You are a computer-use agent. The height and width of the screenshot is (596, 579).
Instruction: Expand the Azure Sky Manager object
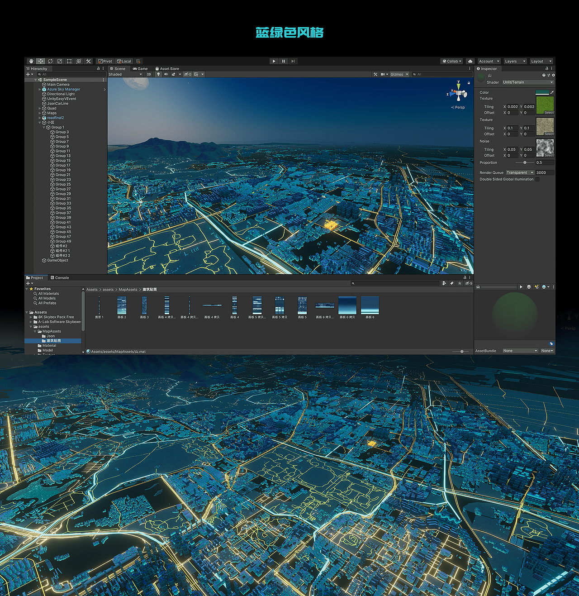tap(40, 90)
